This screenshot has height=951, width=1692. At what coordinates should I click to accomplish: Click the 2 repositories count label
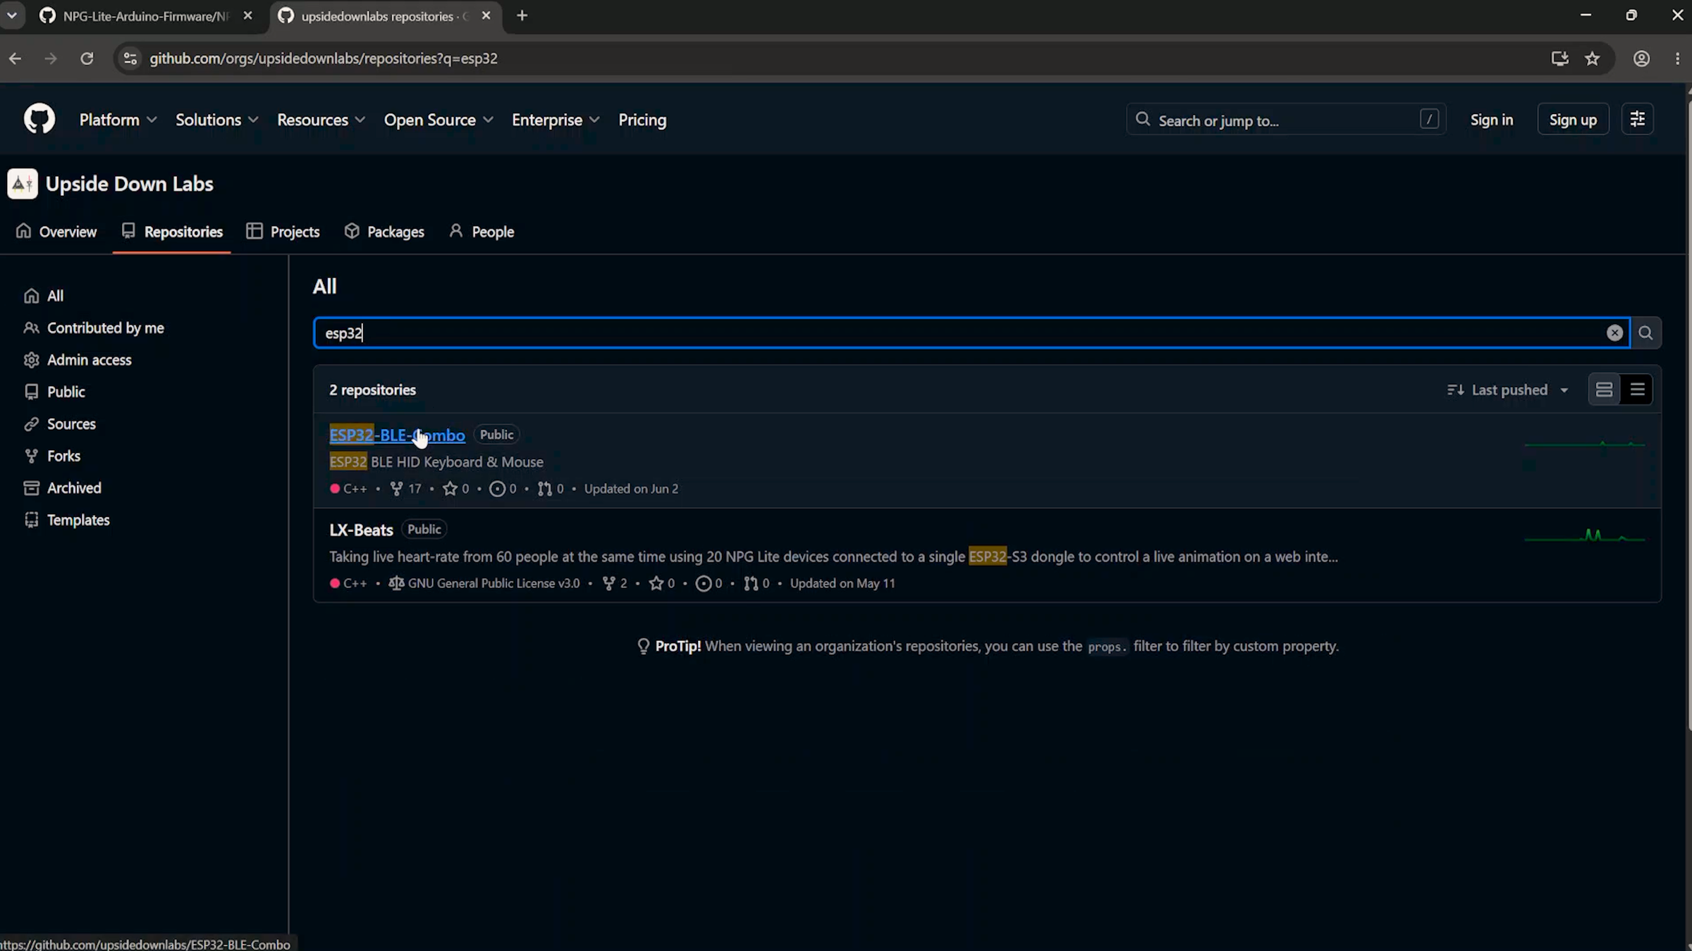pyautogui.click(x=372, y=390)
